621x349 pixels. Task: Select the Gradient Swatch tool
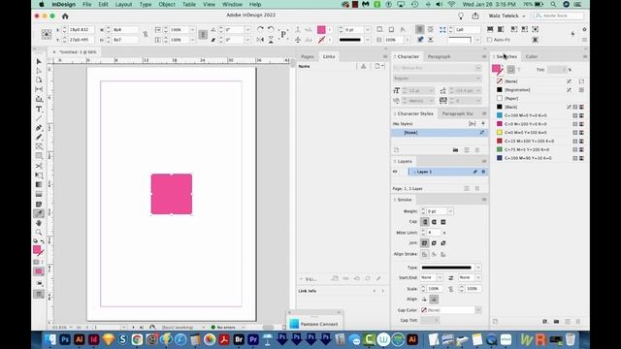(39, 185)
